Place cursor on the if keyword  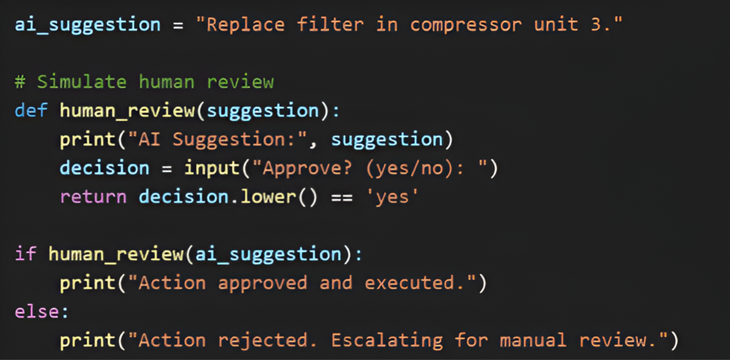click(x=25, y=254)
